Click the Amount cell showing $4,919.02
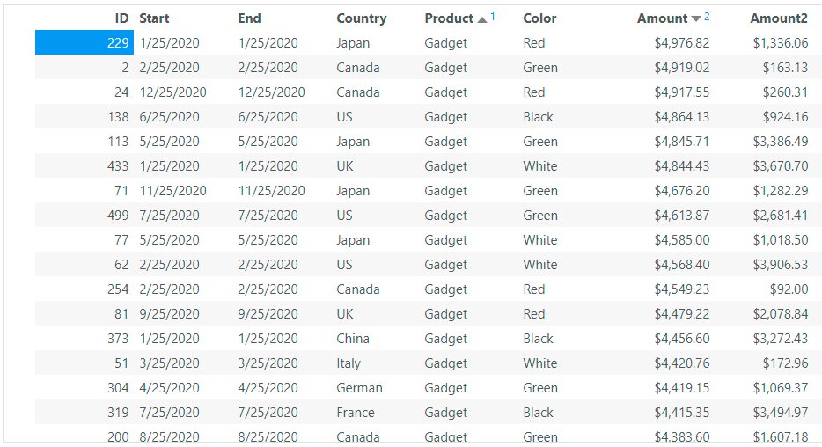Screen dimensions: 822x447 (681, 68)
